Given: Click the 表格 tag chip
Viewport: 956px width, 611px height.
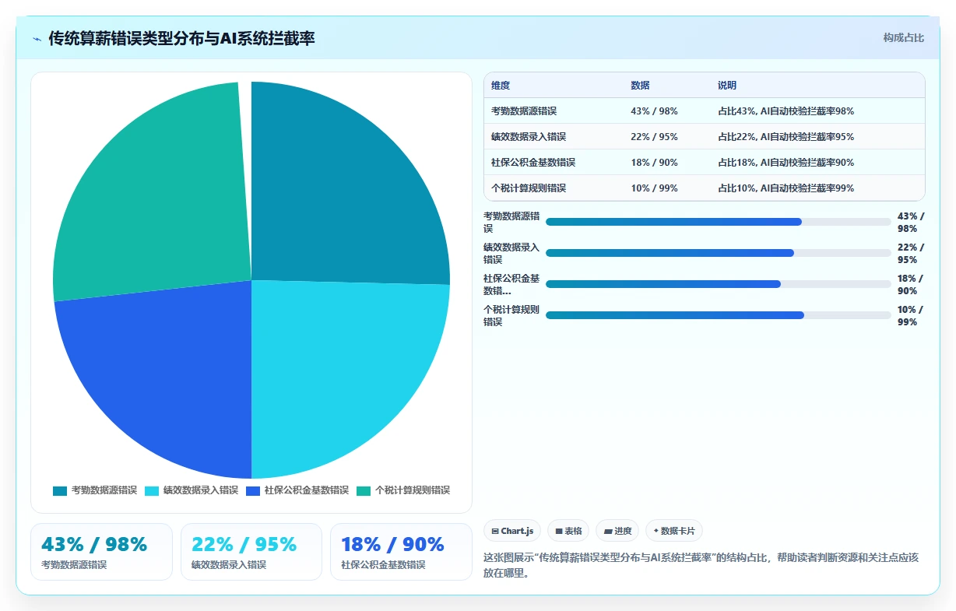Looking at the screenshot, I should [x=568, y=531].
